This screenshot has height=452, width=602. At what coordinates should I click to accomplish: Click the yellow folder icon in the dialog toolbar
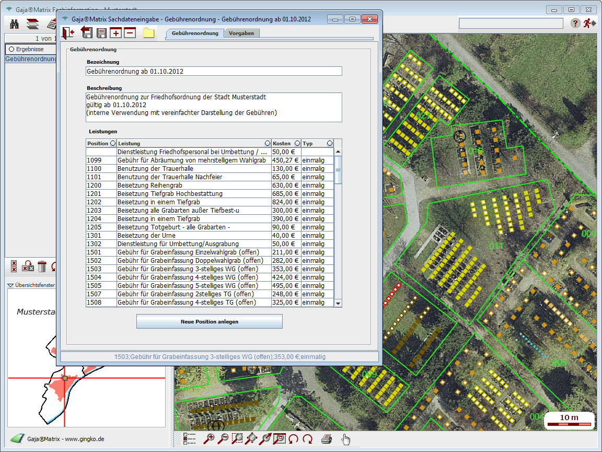[149, 33]
